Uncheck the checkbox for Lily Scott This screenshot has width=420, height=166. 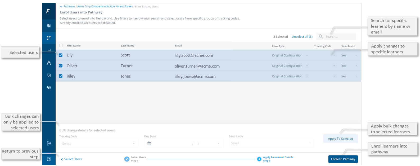61,55
